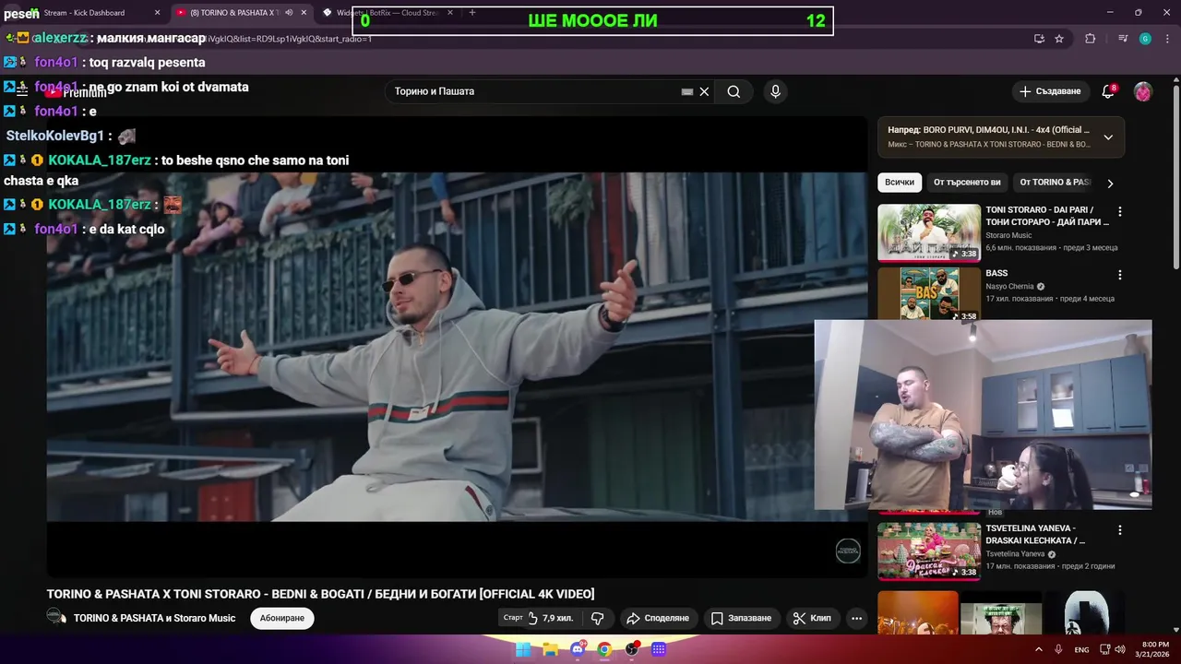Start voice search with the microphone icon
Viewport: 1181px width, 664px height.
[x=775, y=91]
